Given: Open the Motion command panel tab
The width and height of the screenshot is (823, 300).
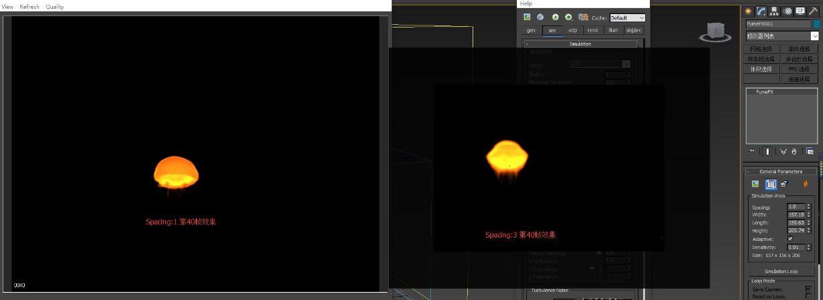Looking at the screenshot, I should coord(787,11).
